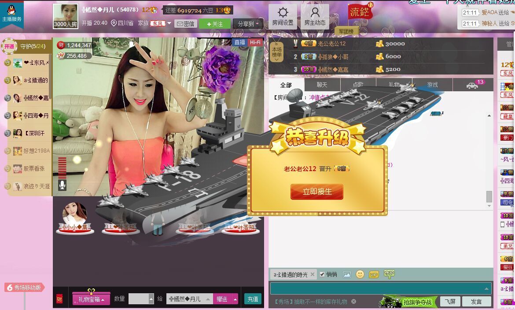Image resolution: width=515 pixels, height=310 pixels.
Task: Click the 守护(5/24) guard list header
Action: click(x=33, y=46)
